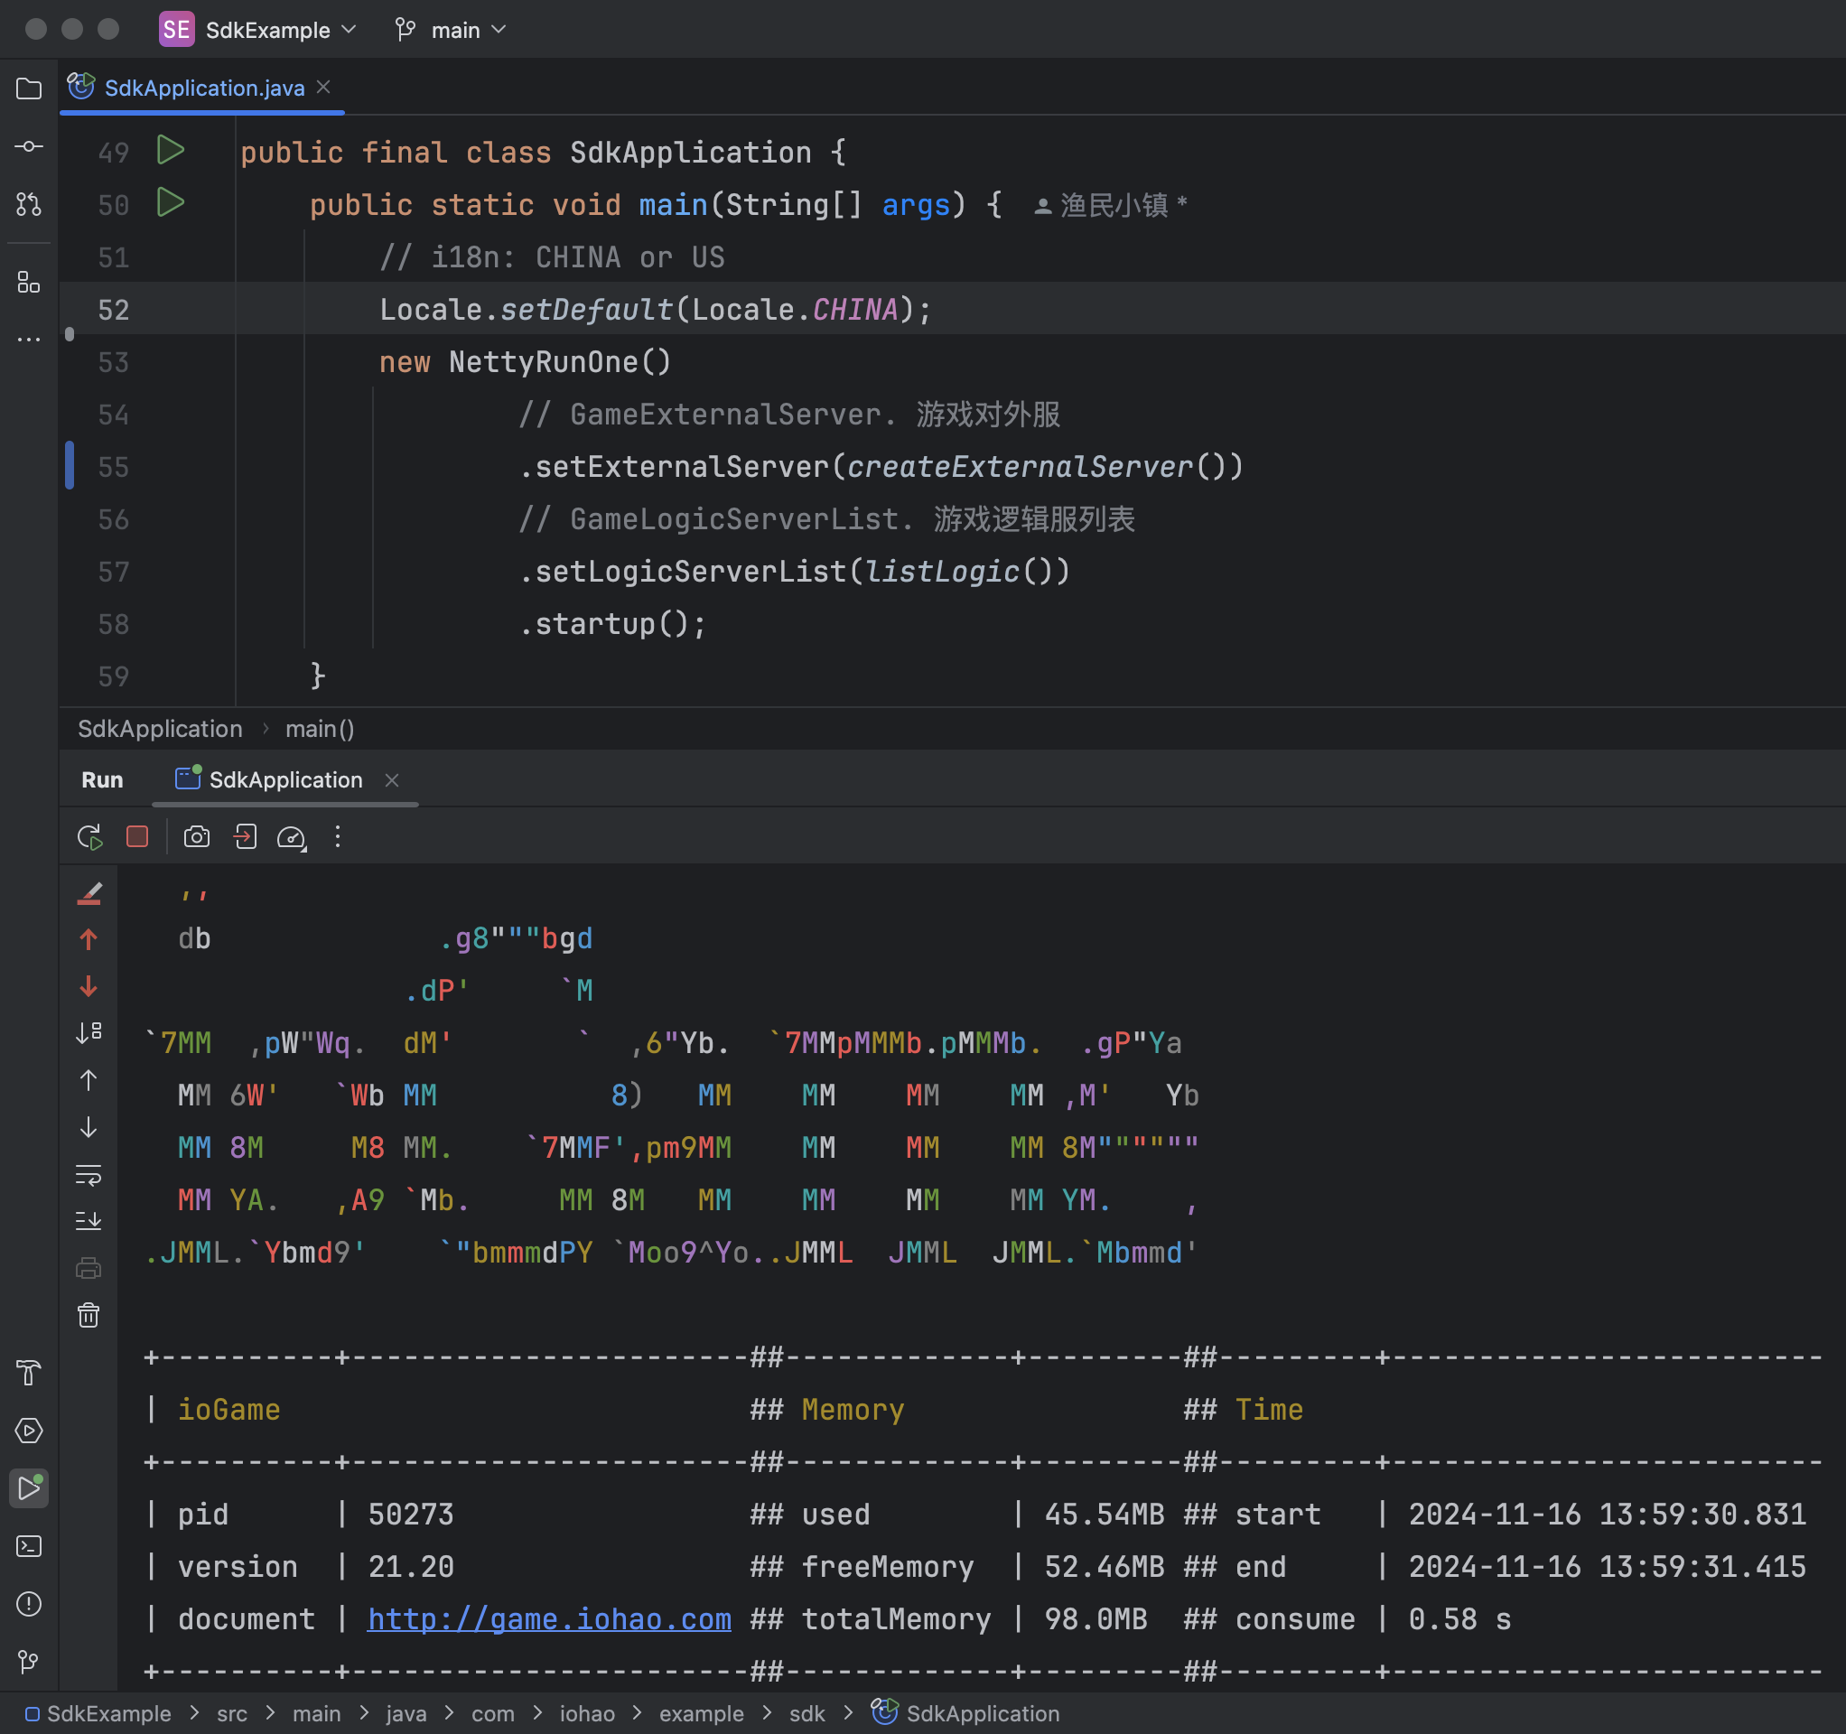1846x1734 pixels.
Task: Open the http://game.iohao.com link
Action: click(x=549, y=1618)
